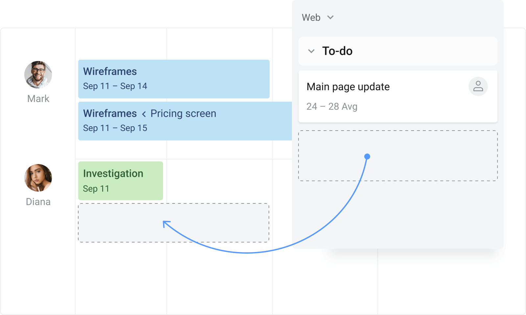This screenshot has width=526, height=315.
Task: Click the left-pointing arrow between Wireframes and Pricing screen
Action: [144, 114]
